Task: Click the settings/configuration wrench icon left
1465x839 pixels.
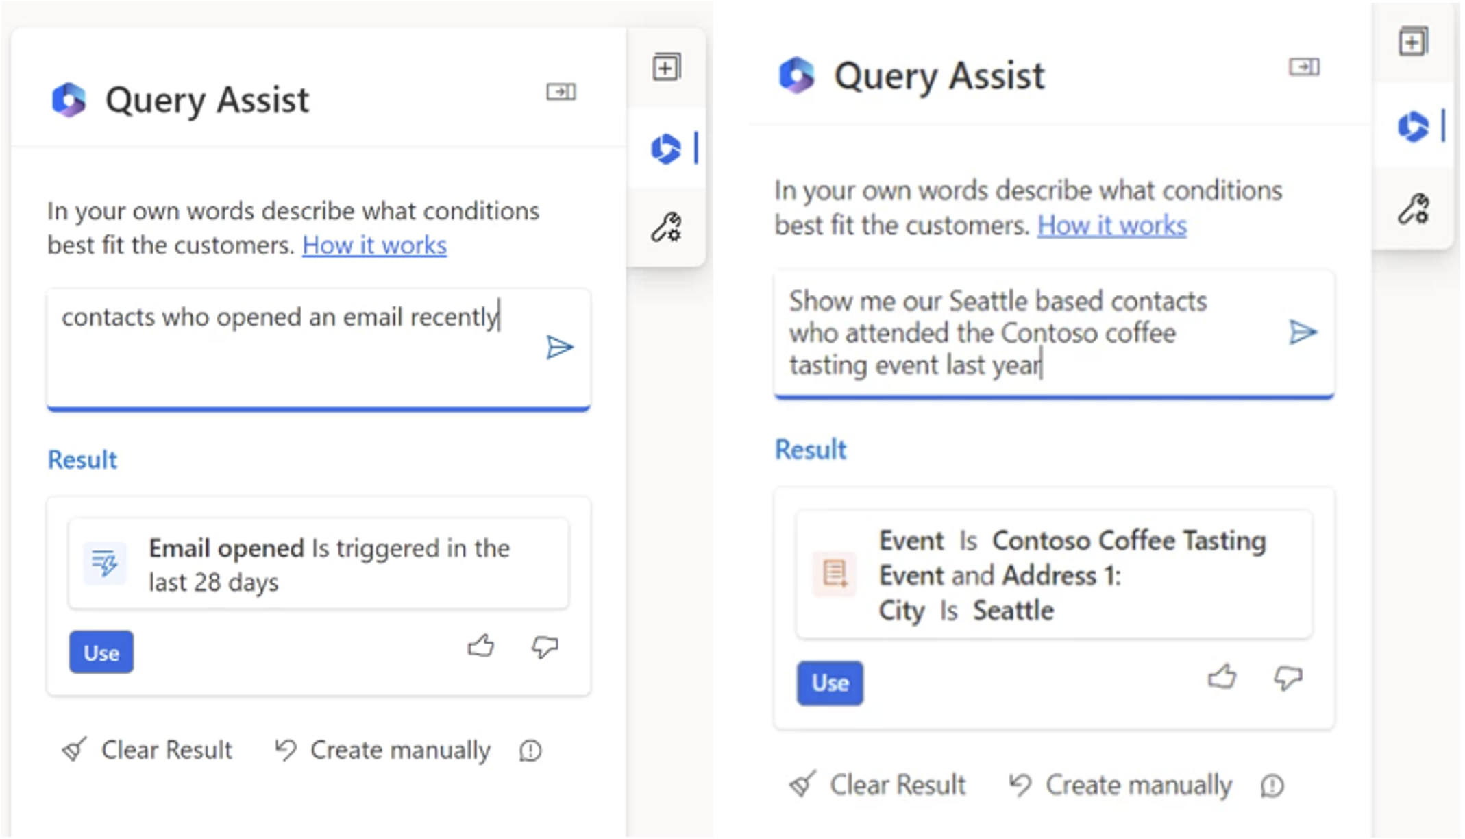Action: (665, 226)
